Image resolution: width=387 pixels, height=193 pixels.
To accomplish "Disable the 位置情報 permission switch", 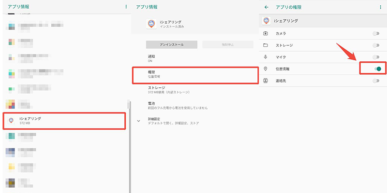I will [x=378, y=69].
